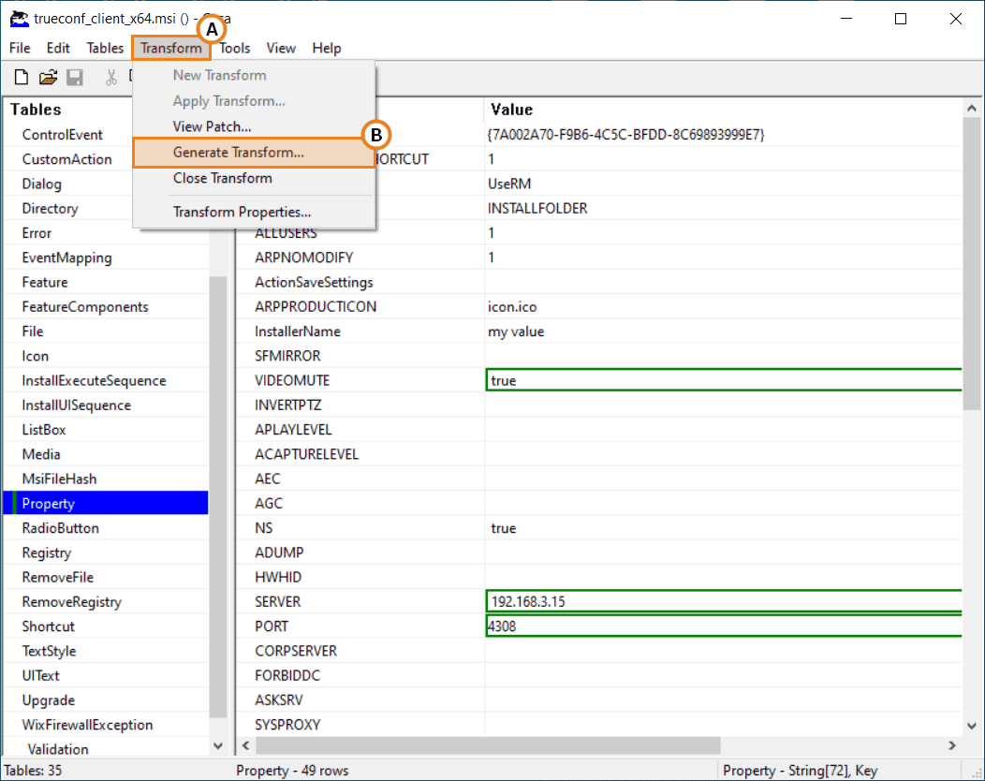Open the Help menu
This screenshot has width=985, height=781.
click(327, 48)
